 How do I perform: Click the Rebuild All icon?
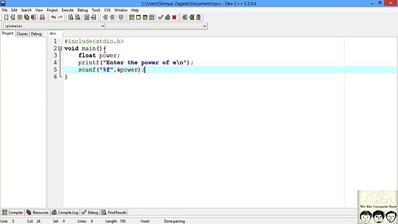(152, 17)
